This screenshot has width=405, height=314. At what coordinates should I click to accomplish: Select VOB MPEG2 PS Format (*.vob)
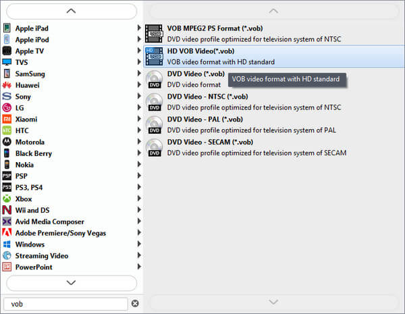pos(274,34)
